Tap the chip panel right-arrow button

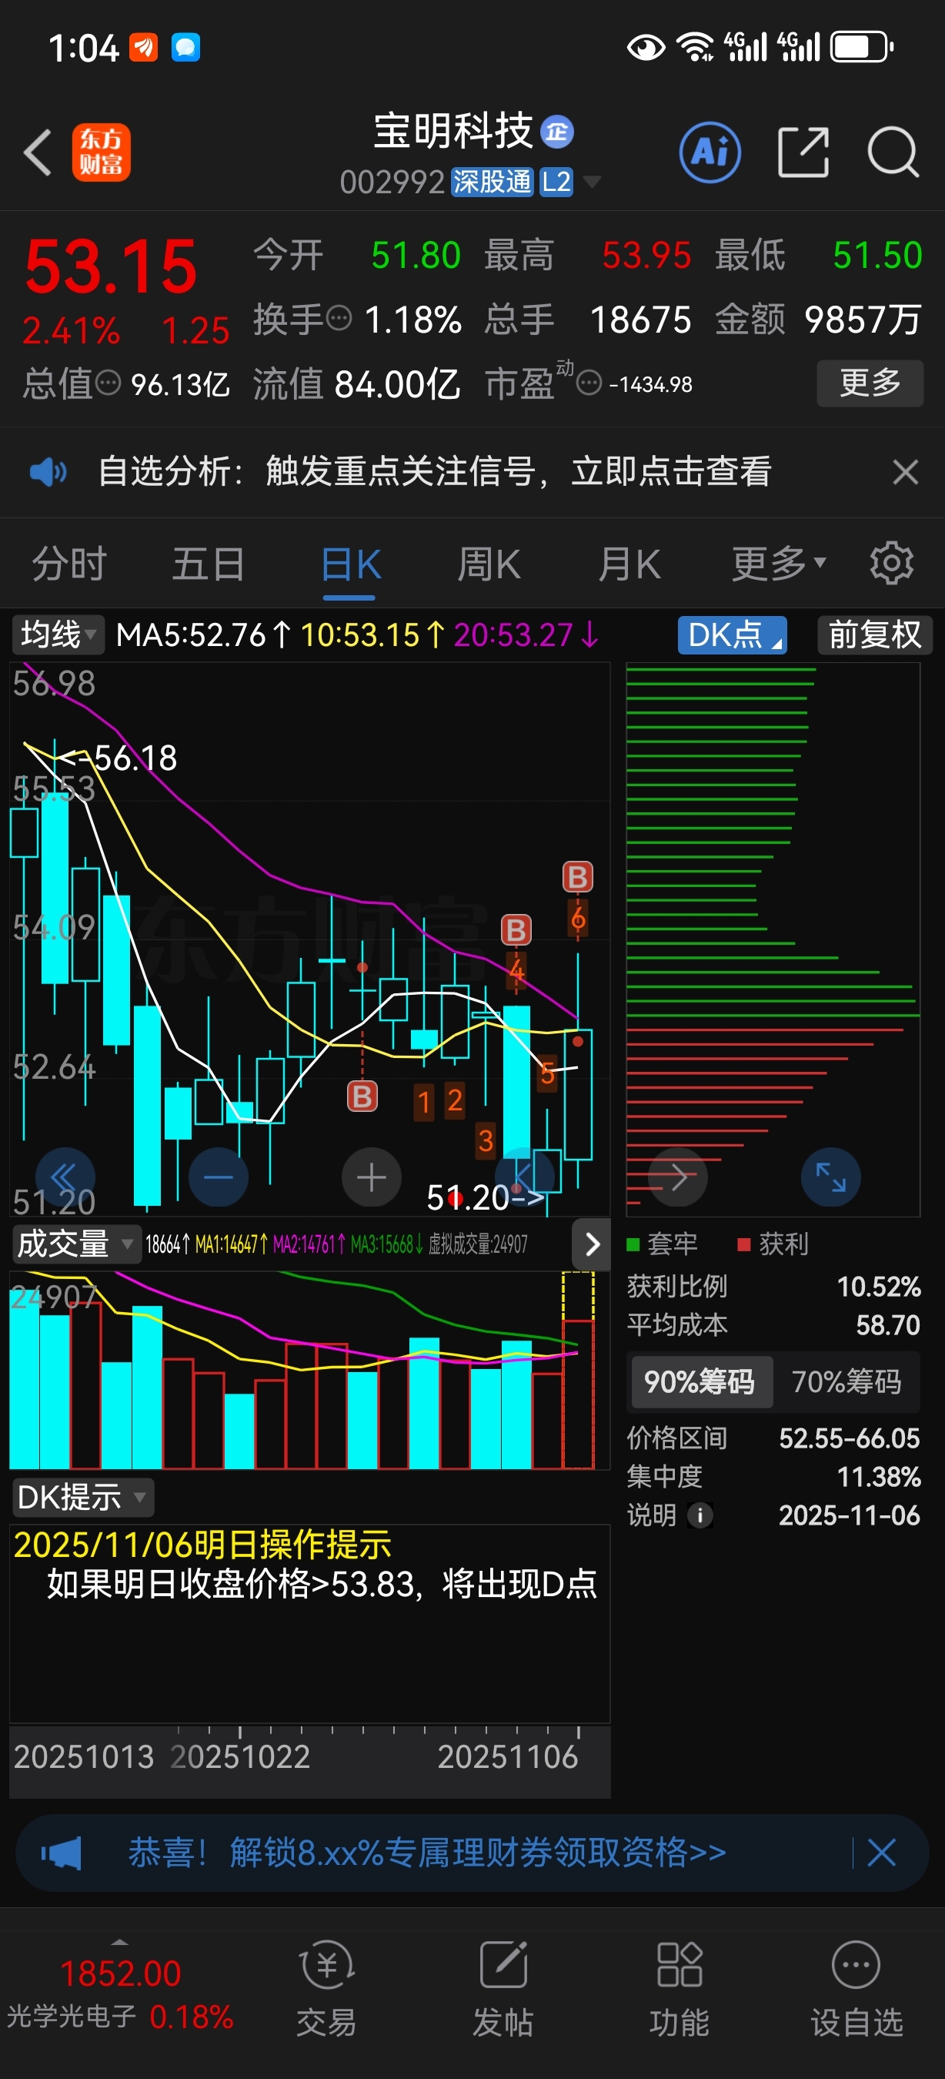(678, 1177)
